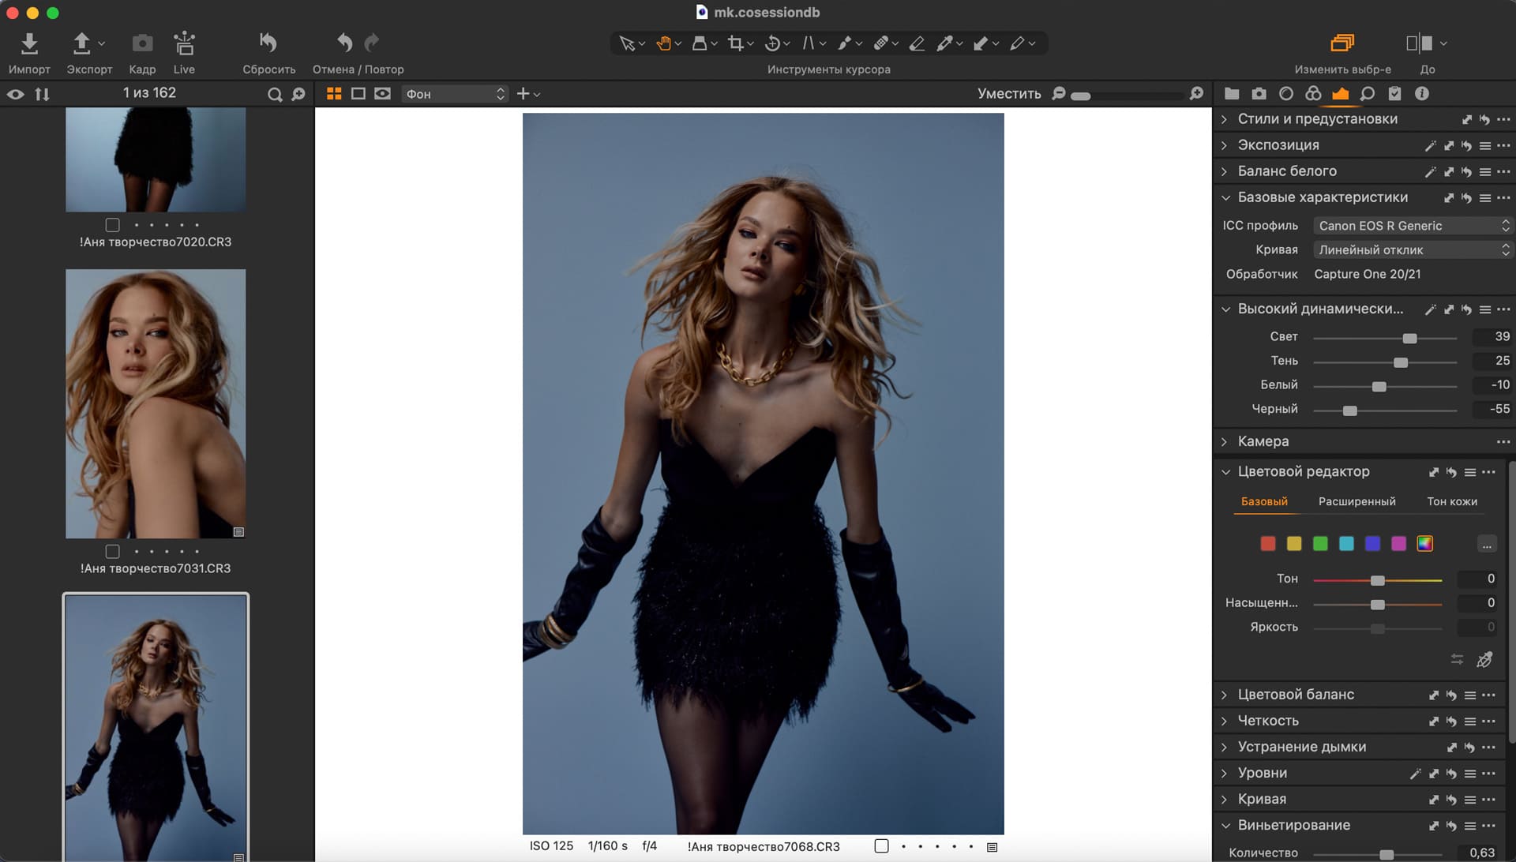Click the Export icon
This screenshot has height=862, width=1516.
pyautogui.click(x=81, y=43)
